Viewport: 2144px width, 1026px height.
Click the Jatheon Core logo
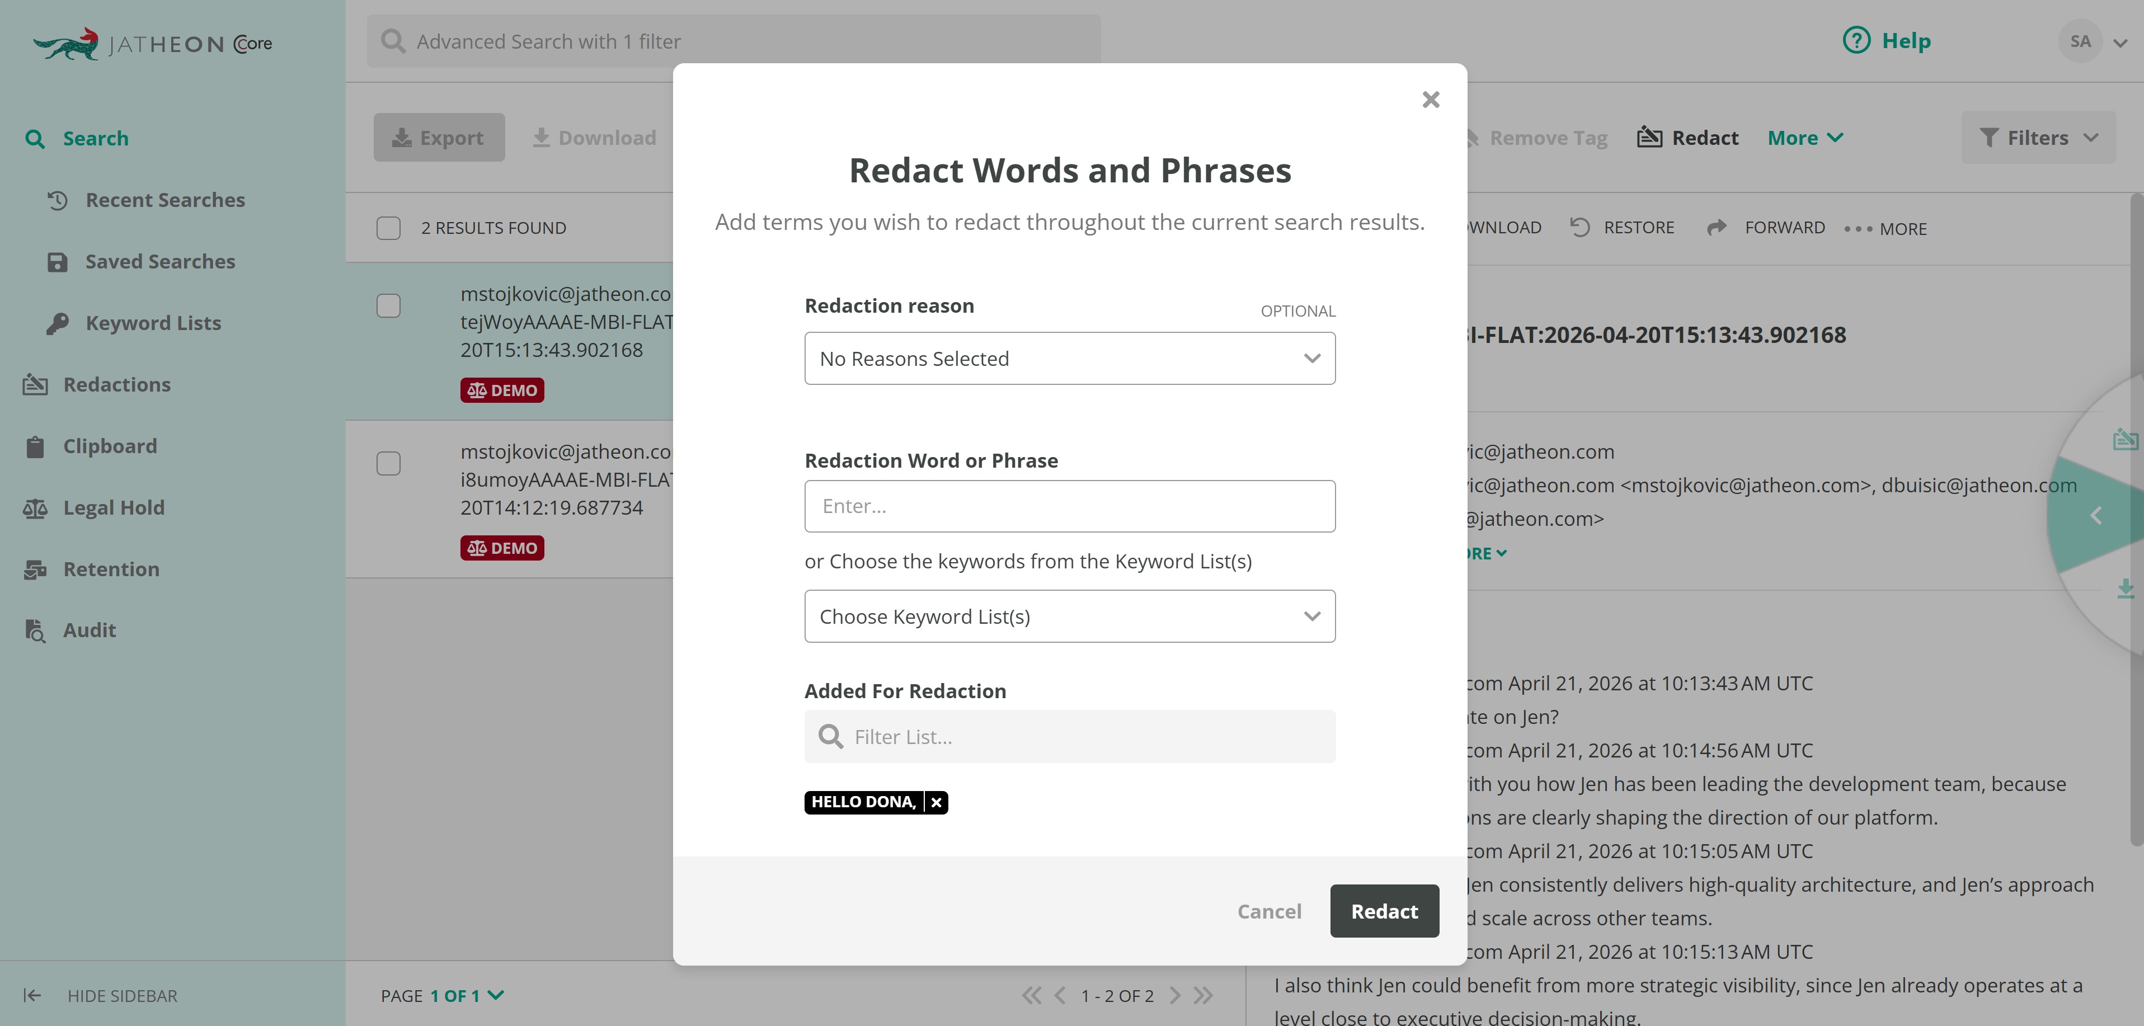tap(152, 43)
